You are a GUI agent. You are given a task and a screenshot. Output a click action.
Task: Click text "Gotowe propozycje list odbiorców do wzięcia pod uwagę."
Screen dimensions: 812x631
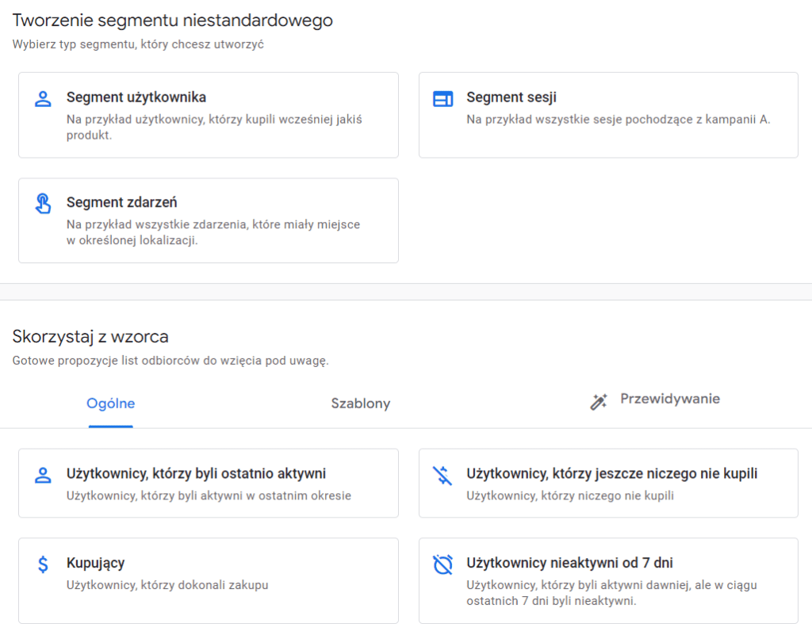170,360
